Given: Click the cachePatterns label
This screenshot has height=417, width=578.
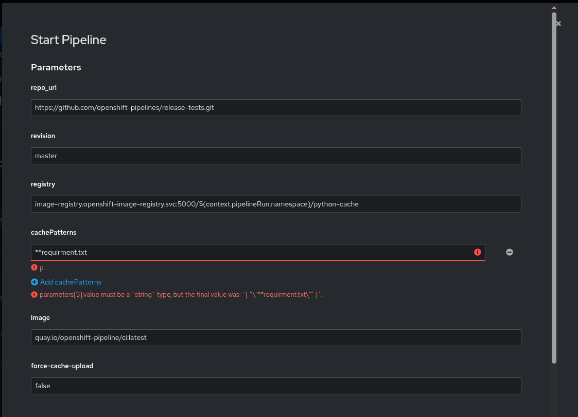Looking at the screenshot, I should (x=54, y=233).
